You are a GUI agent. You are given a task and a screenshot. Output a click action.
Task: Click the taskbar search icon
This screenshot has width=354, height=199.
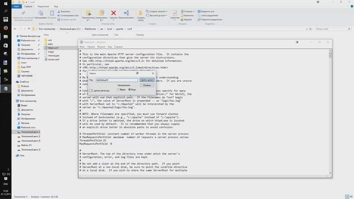pyautogui.click(x=6, y=11)
